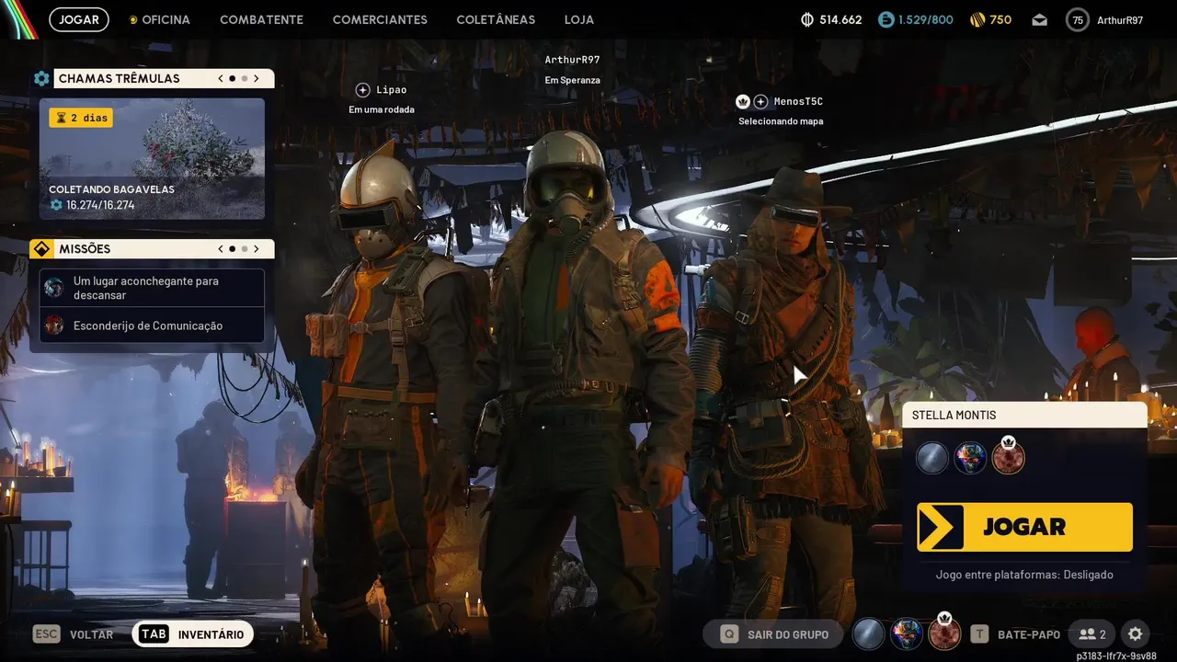The height and width of the screenshot is (662, 1177).
Task: Select second page dot in Chamas Trêmulas
Action: coord(245,79)
